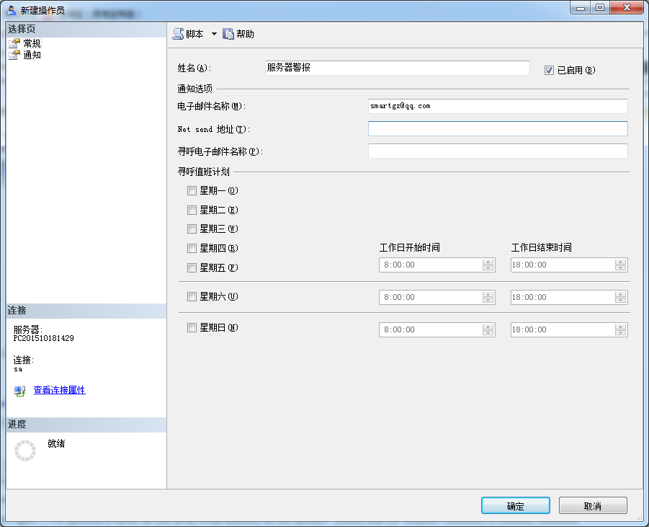The height and width of the screenshot is (527, 649).
Task: Decrease Sunday 工作日结束时间 with the down stepper
Action: coord(621,332)
